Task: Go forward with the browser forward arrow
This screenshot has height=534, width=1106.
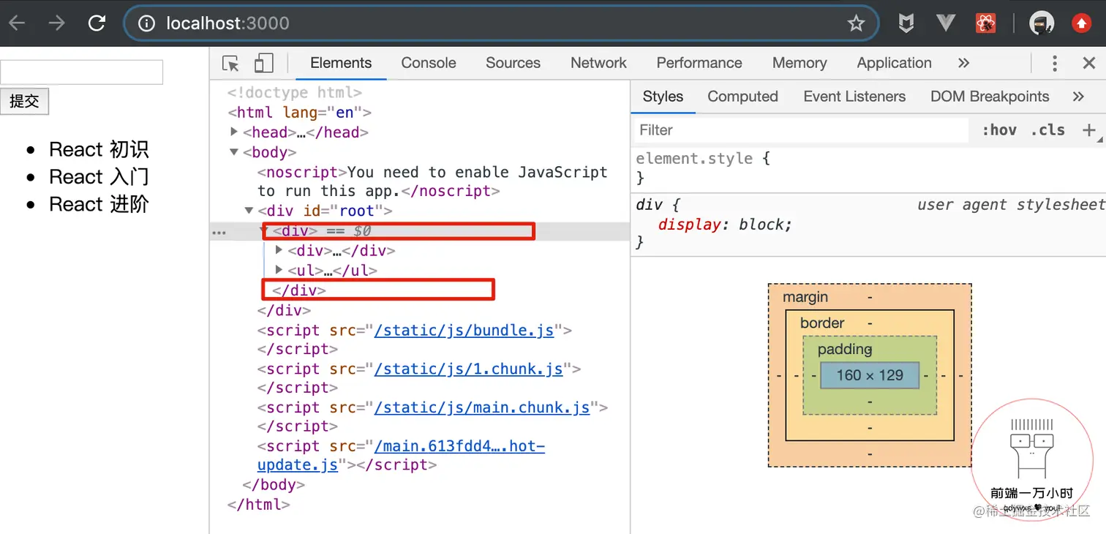Action: (56, 23)
